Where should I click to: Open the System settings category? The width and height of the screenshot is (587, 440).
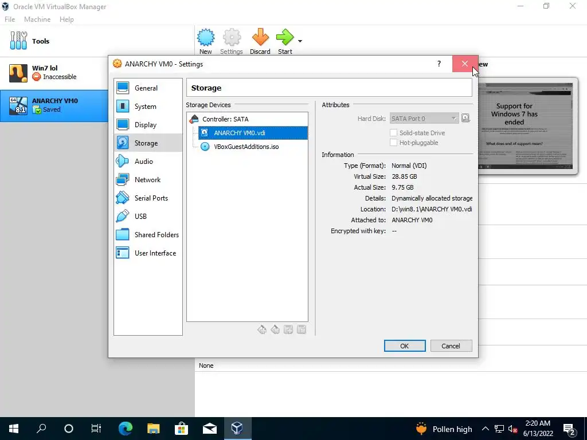point(148,106)
